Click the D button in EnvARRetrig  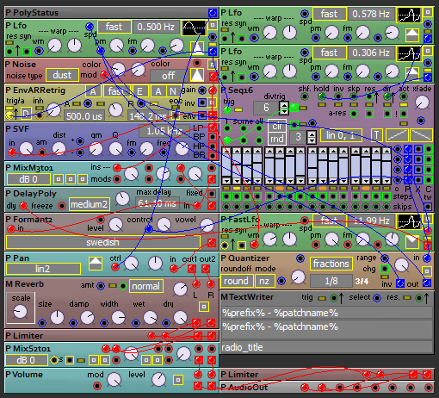pos(26,114)
